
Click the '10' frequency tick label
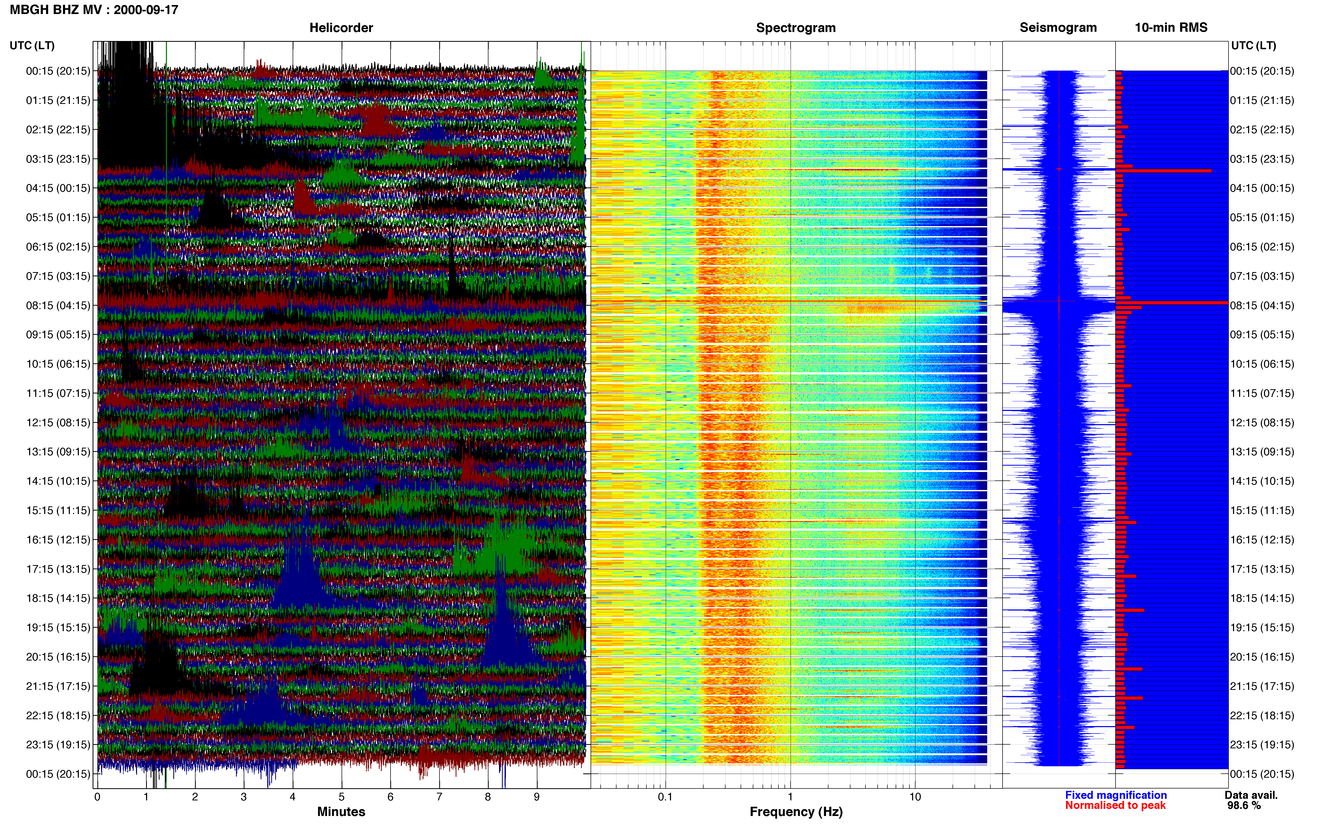[x=915, y=796]
